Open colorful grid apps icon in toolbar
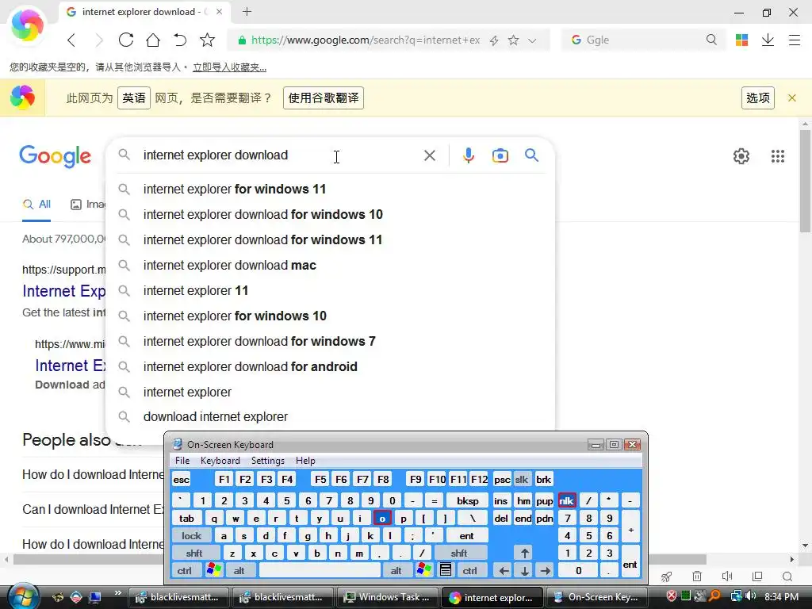The height and width of the screenshot is (609, 812). click(741, 40)
